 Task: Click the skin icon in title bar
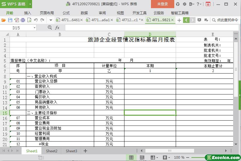(x=178, y=4)
